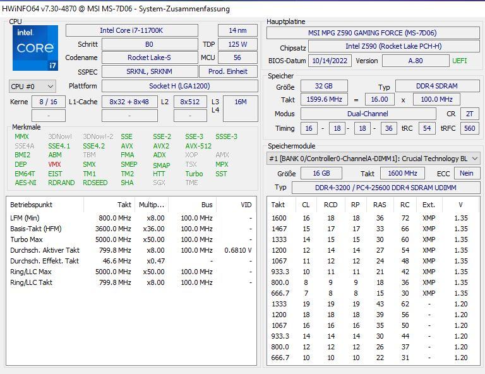Click the TDP 125 W value
The height and width of the screenshot is (374, 485).
[x=237, y=44]
